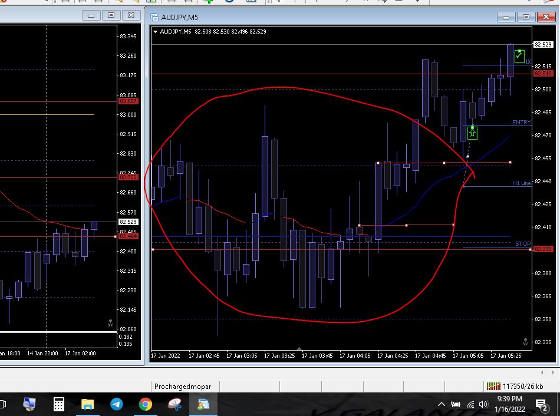Click the 82.440 price scale value
The height and width of the screenshot is (416, 560).
[x=543, y=181]
